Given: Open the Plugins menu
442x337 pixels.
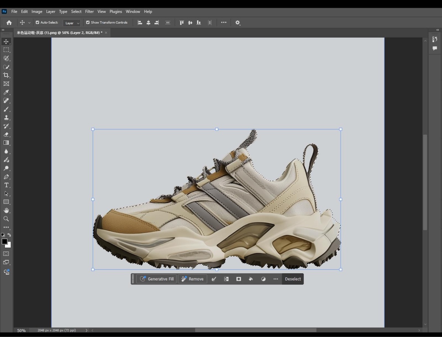Looking at the screenshot, I should pos(116,11).
